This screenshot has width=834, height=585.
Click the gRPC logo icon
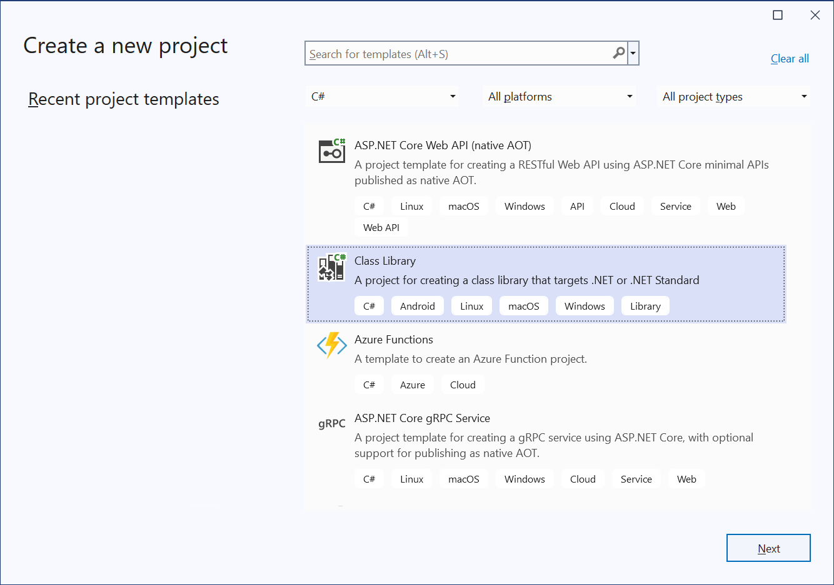tap(332, 423)
